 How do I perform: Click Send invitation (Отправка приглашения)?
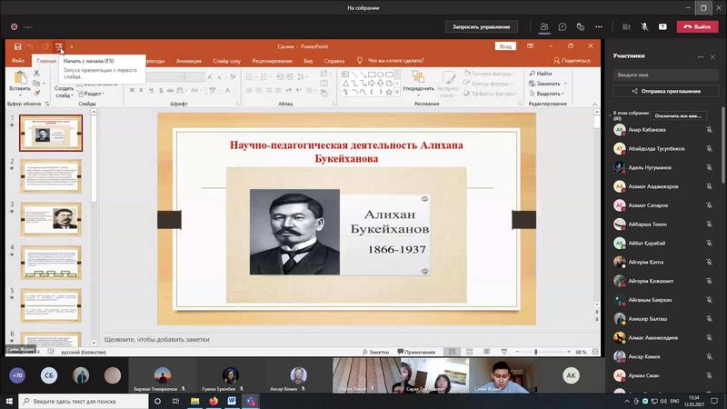click(666, 92)
